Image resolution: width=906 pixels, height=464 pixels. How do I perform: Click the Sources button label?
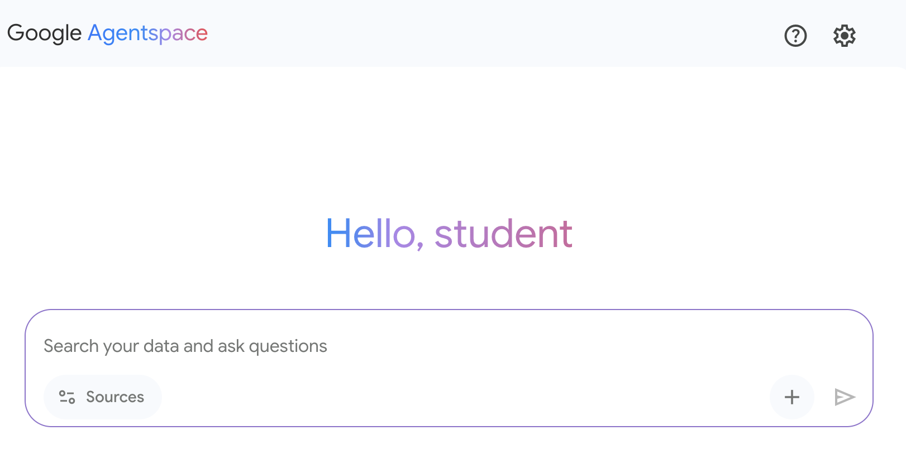pyautogui.click(x=115, y=397)
